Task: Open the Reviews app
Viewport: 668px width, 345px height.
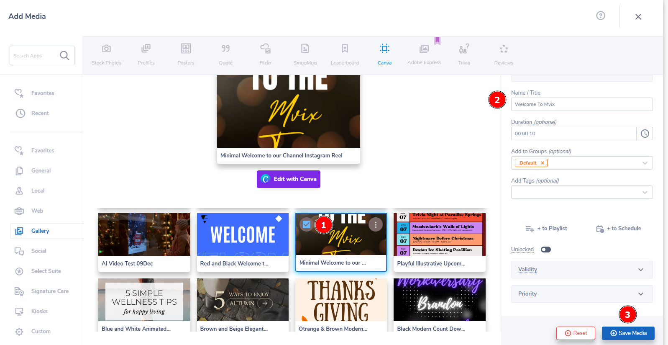Action: click(504, 54)
